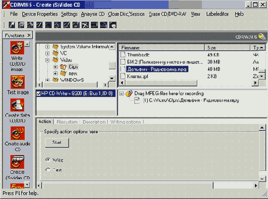The width and height of the screenshot is (268, 199).
Task: Select the Thumbs.db file in the list
Action: (x=138, y=55)
